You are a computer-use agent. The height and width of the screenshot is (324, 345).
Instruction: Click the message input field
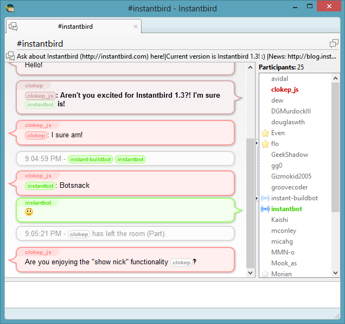pyautogui.click(x=173, y=295)
